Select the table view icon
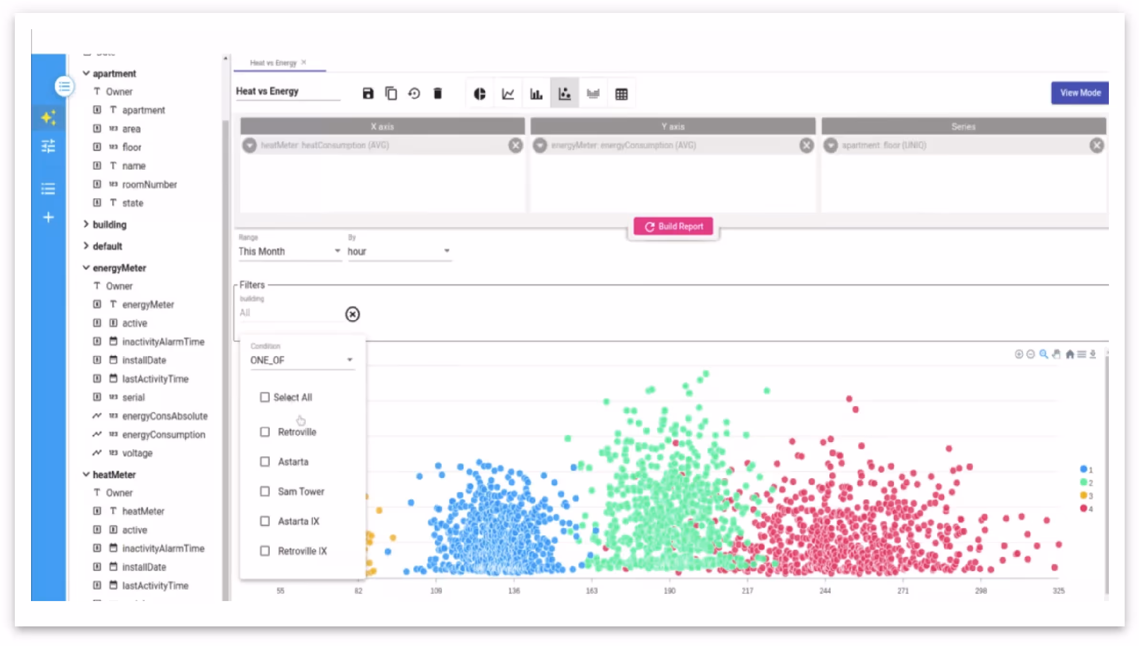 click(x=621, y=94)
